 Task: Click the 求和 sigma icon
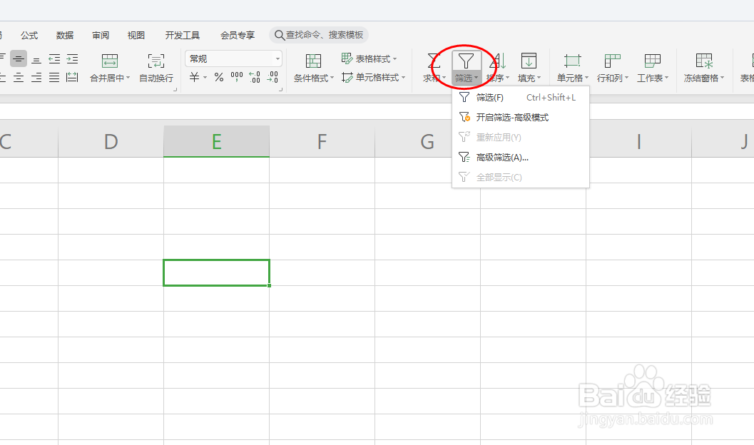point(434,61)
